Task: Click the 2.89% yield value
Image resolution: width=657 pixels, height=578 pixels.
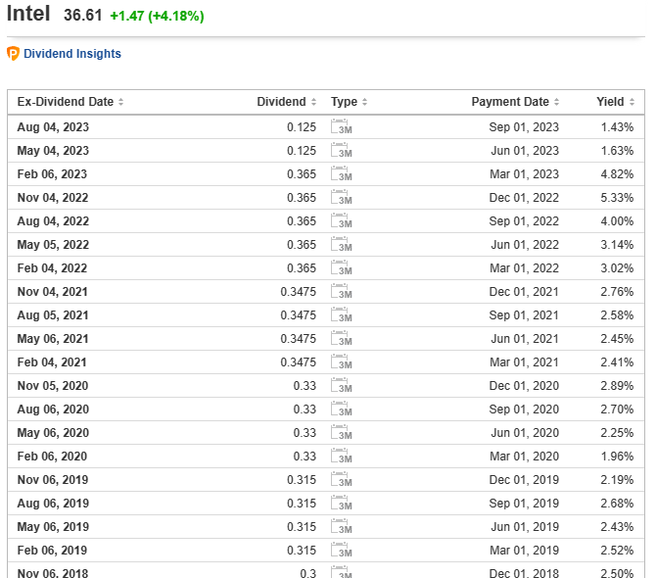Action: 617,385
